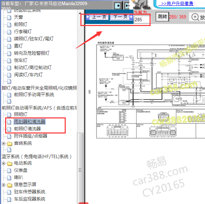Select 照明灯 in the tree
This screenshot has height=204, width=205.
pyautogui.click(x=21, y=114)
